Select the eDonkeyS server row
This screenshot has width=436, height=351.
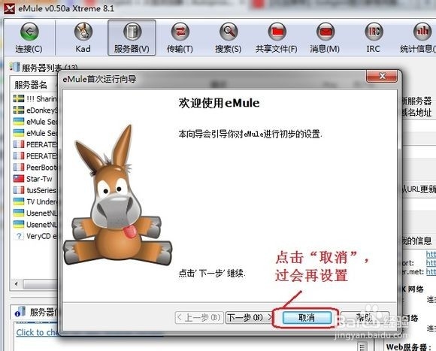coord(35,110)
